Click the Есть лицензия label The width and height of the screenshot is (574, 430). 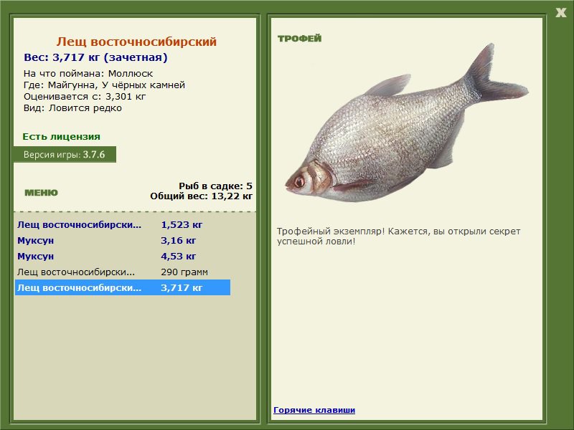(61, 136)
